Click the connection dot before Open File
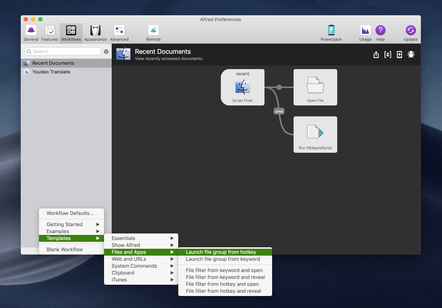The width and height of the screenshot is (442, 308). tap(279, 87)
